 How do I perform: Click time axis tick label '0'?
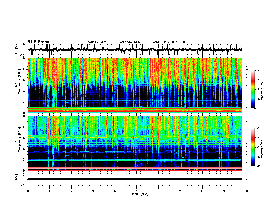(x=28, y=191)
